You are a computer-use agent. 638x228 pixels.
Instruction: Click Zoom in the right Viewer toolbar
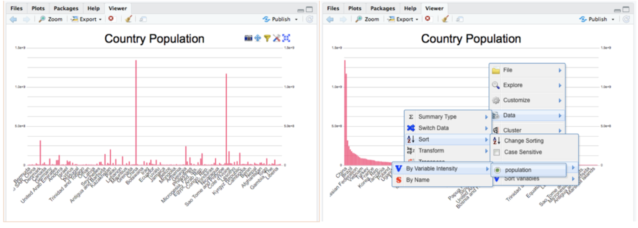point(368,19)
